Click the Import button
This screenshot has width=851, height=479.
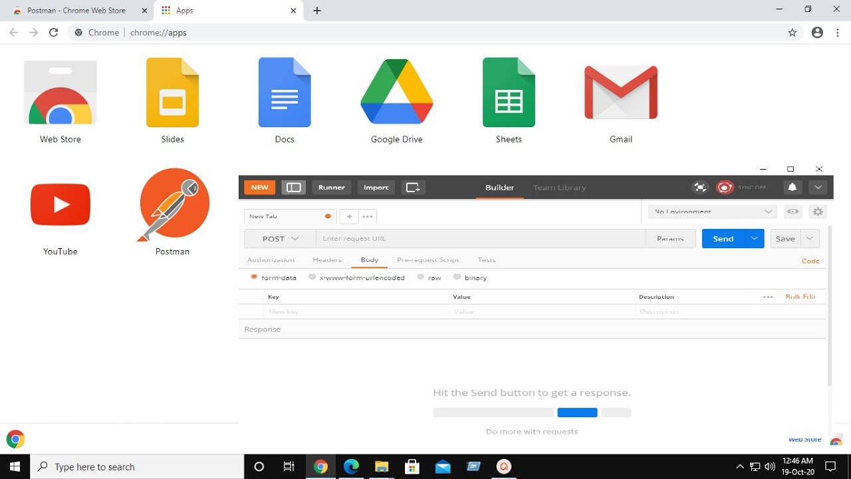(x=376, y=188)
